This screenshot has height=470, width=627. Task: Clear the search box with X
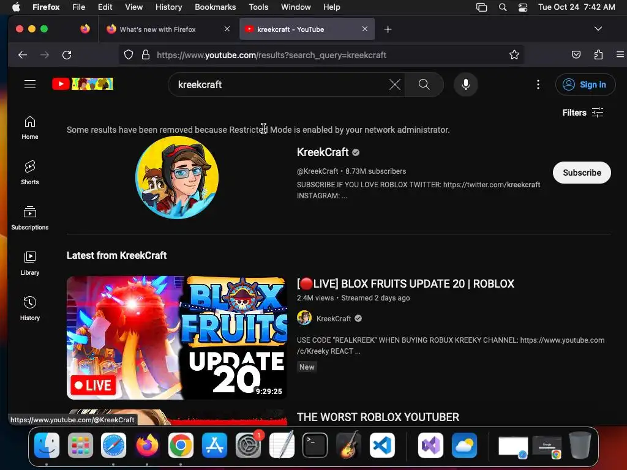pyautogui.click(x=395, y=84)
